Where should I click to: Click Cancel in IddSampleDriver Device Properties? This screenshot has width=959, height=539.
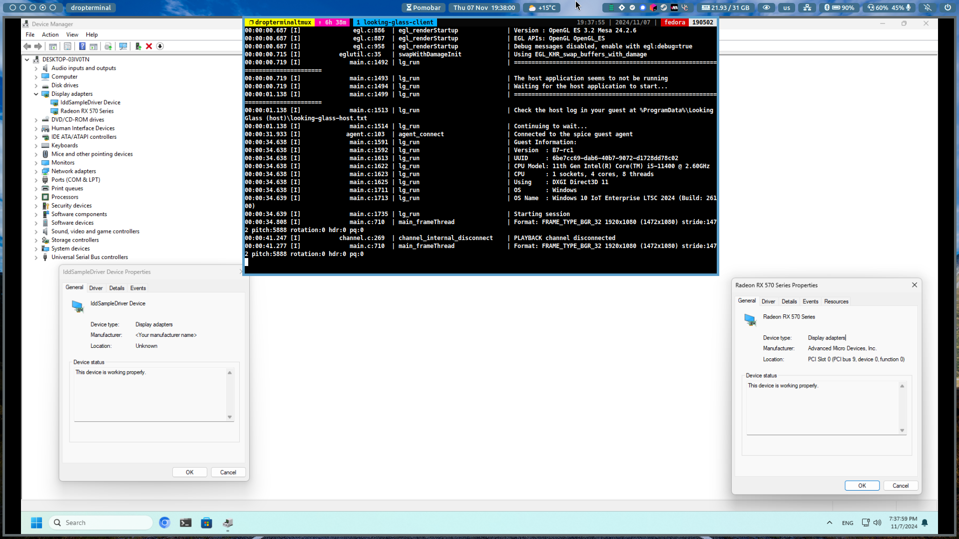(228, 472)
